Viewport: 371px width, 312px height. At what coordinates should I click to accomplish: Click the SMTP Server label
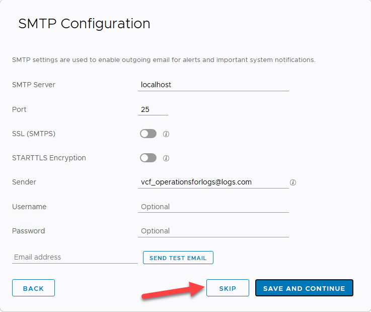(34, 85)
